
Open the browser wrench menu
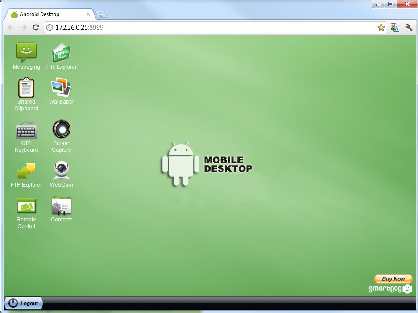click(408, 27)
